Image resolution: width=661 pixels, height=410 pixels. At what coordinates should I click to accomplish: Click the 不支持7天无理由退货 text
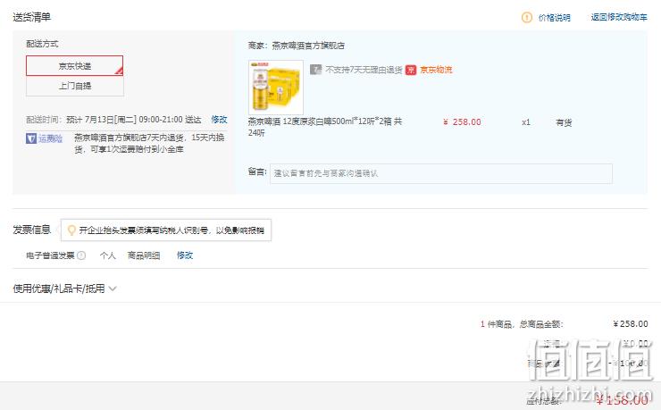pyautogui.click(x=364, y=70)
